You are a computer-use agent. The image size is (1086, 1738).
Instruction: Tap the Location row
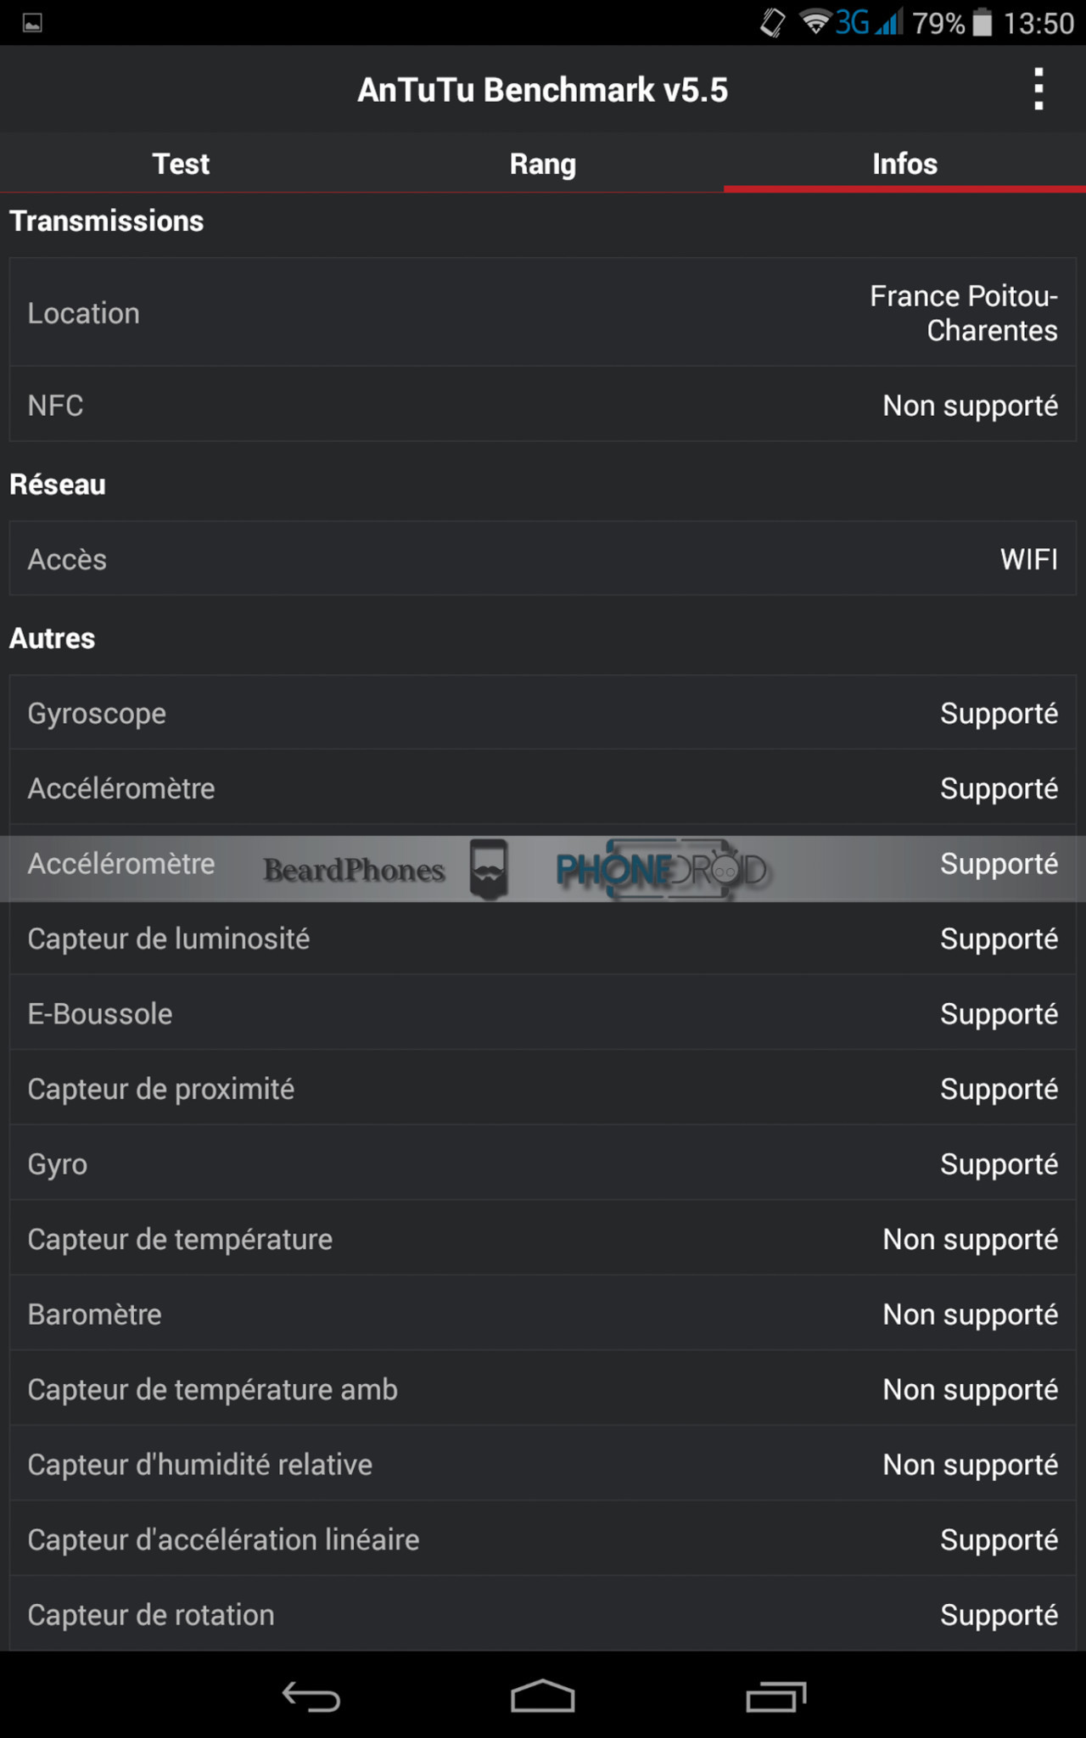543,312
